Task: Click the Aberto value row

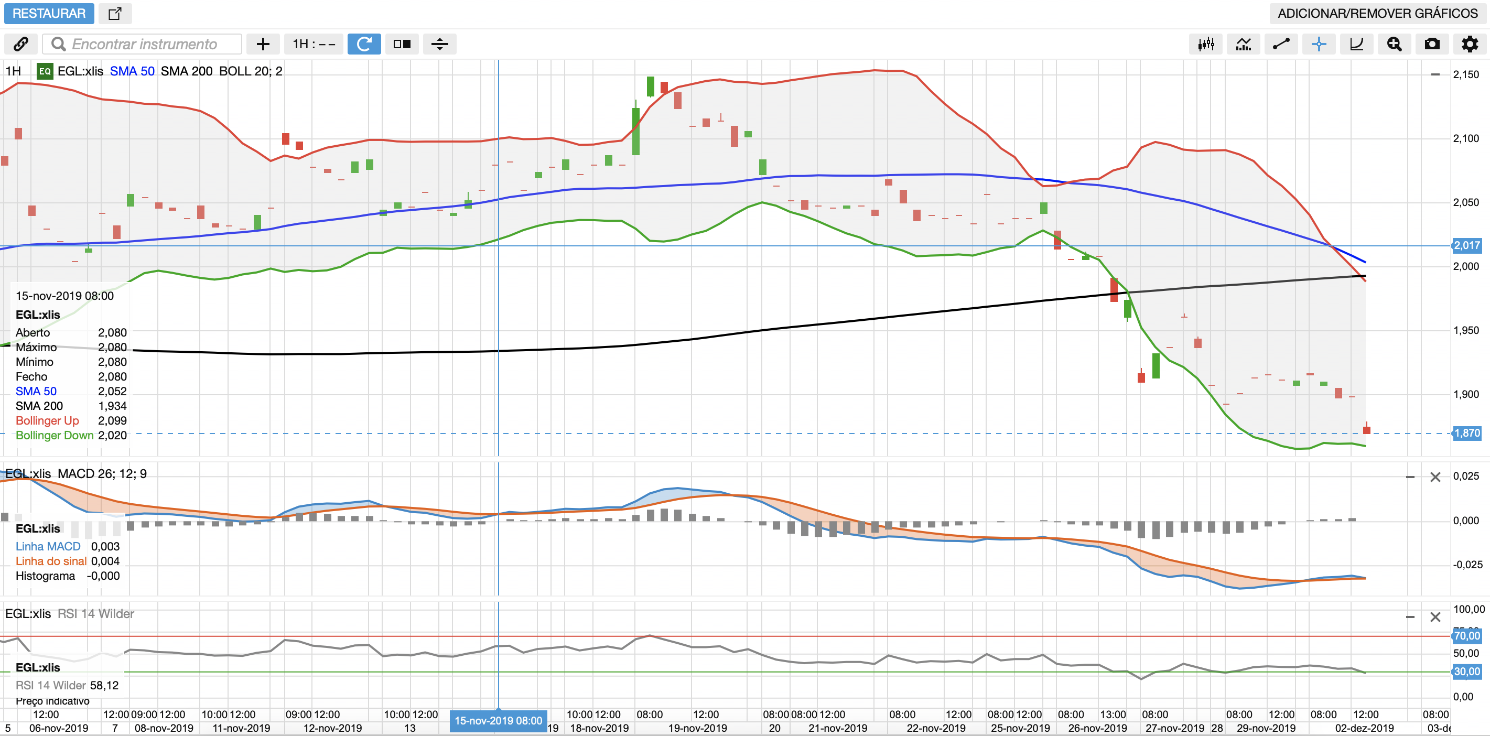Action: [x=71, y=332]
